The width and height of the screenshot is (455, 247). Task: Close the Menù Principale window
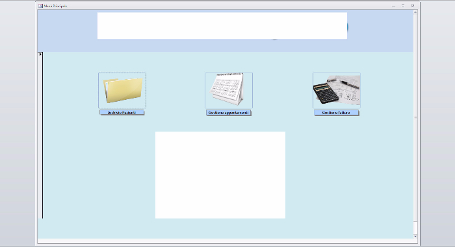pos(413,6)
